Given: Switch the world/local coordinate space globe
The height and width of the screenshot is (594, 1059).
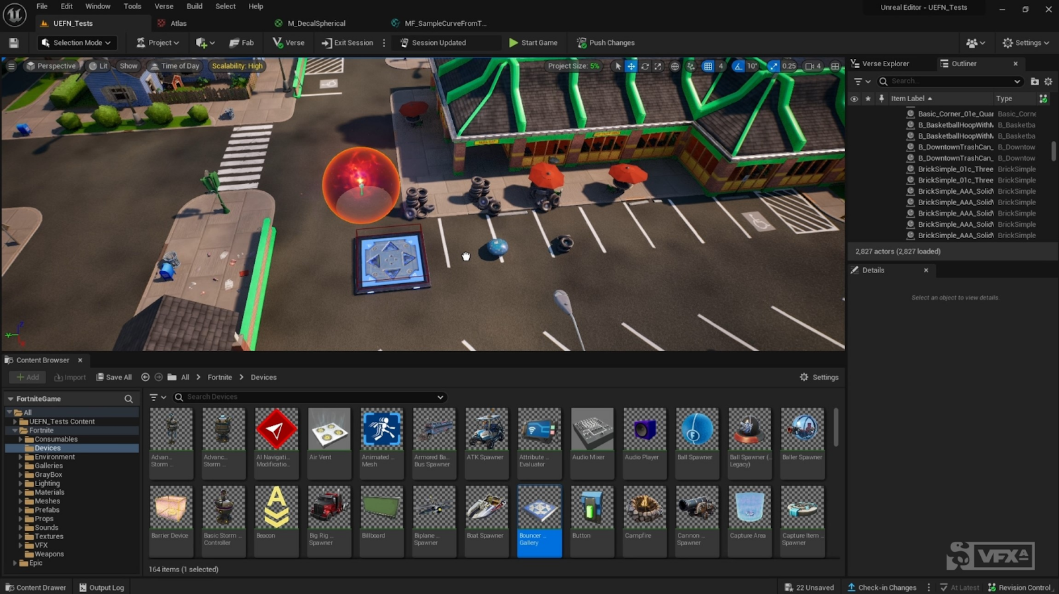Looking at the screenshot, I should point(675,66).
